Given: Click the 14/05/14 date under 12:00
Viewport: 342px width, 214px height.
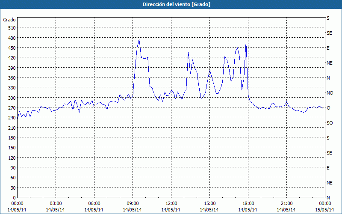Looking at the screenshot, I should 171,210.
